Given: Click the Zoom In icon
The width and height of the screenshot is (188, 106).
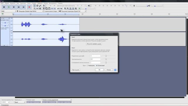Looking at the screenshot, I should coord(65,9).
